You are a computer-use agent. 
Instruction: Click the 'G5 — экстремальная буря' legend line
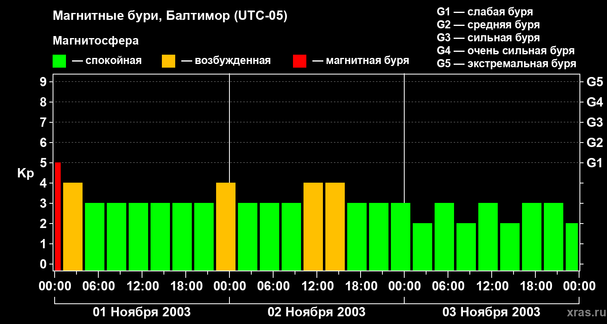506,64
